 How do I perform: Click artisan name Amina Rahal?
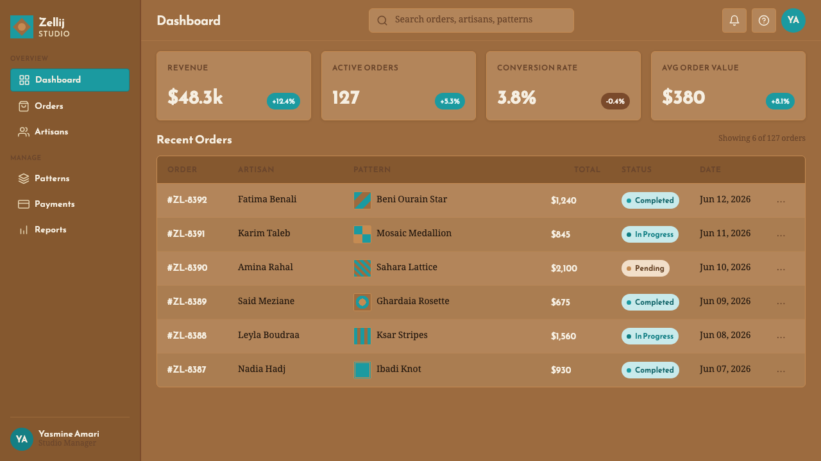266,268
